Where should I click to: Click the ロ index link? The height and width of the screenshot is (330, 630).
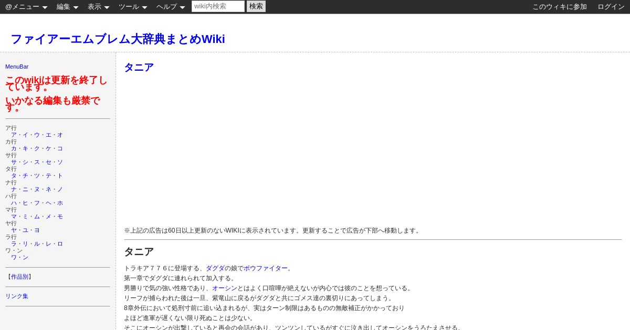(60, 244)
